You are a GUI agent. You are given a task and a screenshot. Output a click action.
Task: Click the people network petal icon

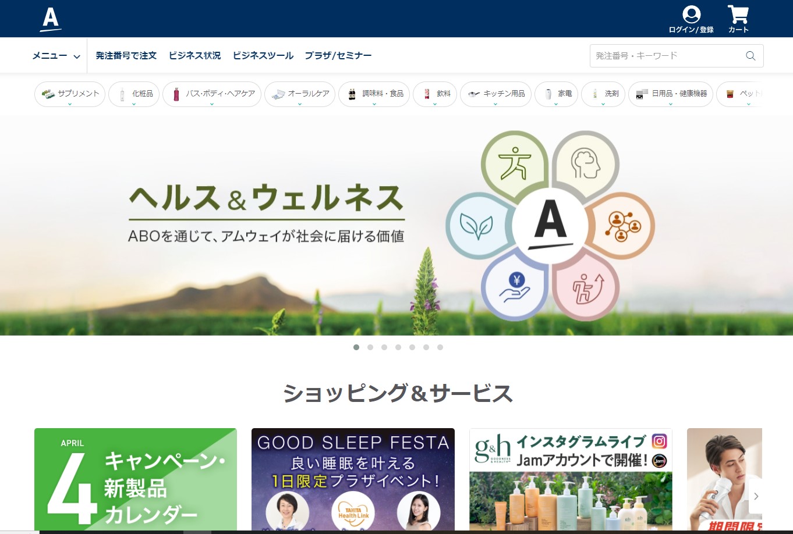click(x=622, y=226)
